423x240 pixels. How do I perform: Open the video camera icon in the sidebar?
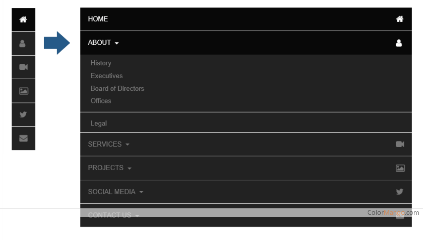[23, 67]
